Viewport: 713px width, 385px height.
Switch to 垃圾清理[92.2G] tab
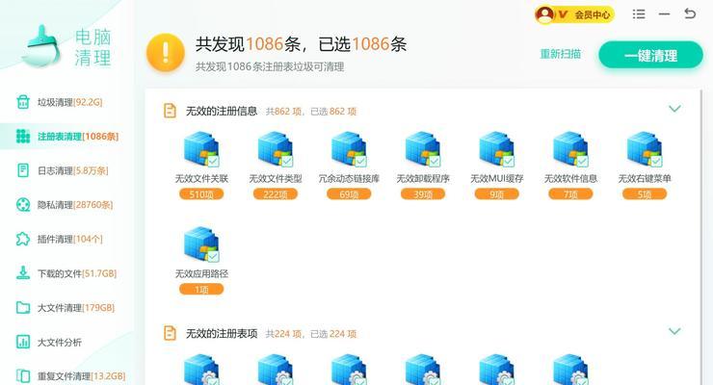(x=67, y=102)
